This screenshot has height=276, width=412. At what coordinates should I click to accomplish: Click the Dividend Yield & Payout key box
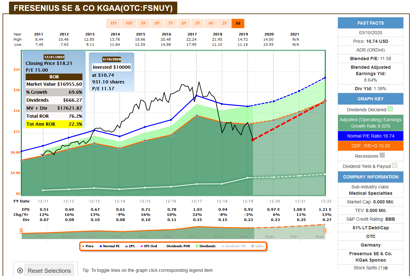[x=395, y=166]
